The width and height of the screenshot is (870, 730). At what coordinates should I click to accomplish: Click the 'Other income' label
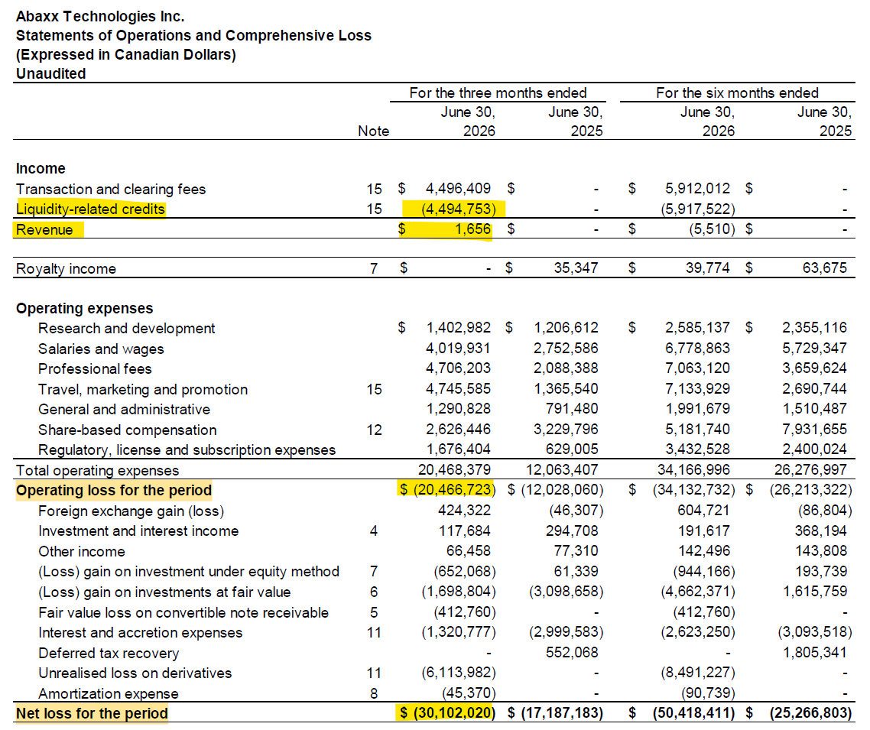coord(82,551)
